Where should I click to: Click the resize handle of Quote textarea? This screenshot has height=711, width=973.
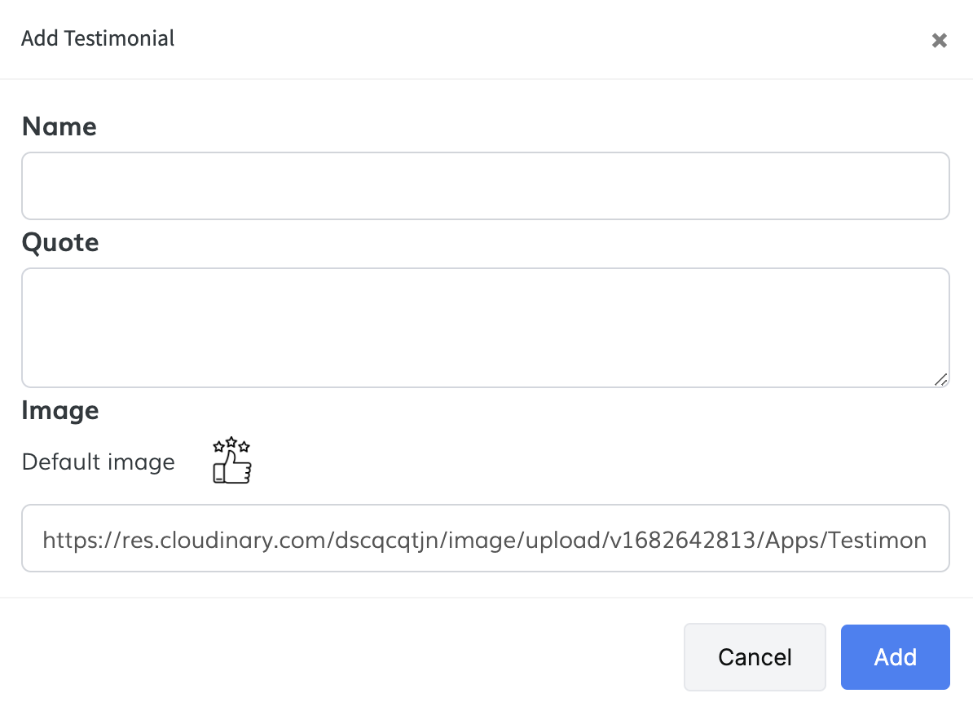tap(940, 379)
